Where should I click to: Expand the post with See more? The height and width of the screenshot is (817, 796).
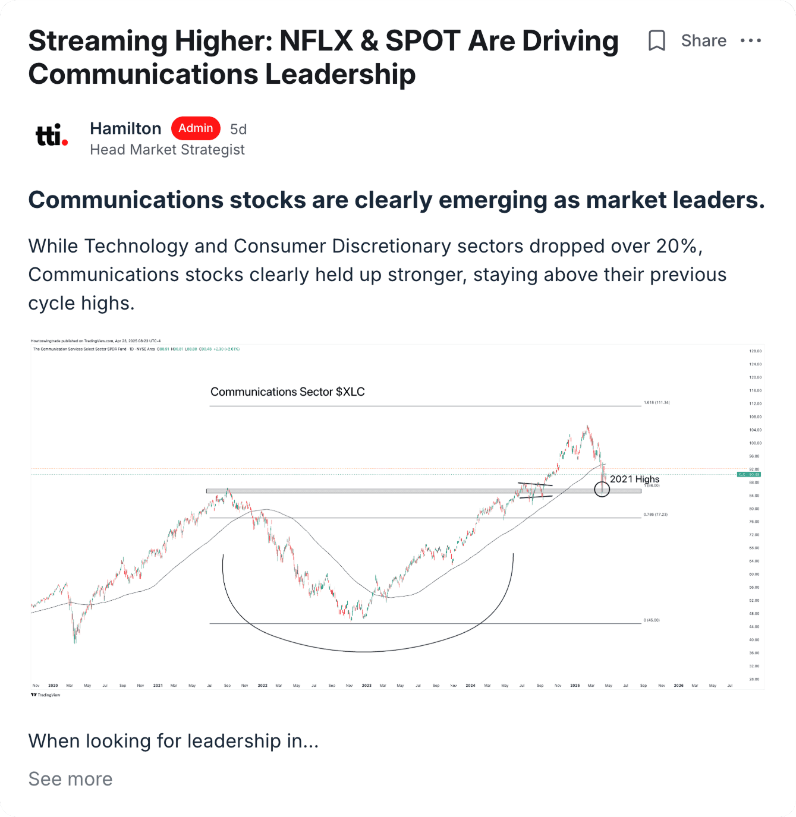click(70, 779)
